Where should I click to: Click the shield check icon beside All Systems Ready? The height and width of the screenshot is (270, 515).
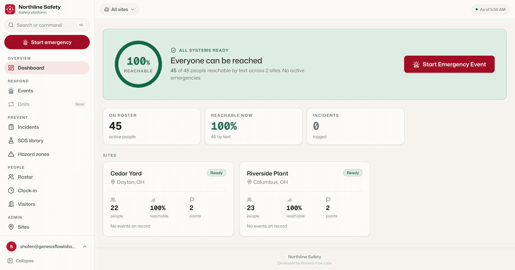point(173,50)
